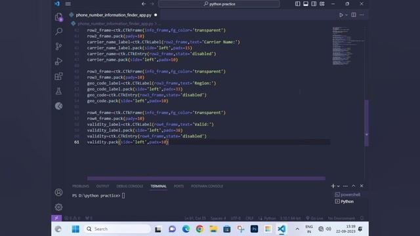Open Customize Layout icon
This screenshot has width=420, height=236.
pyautogui.click(x=322, y=4)
